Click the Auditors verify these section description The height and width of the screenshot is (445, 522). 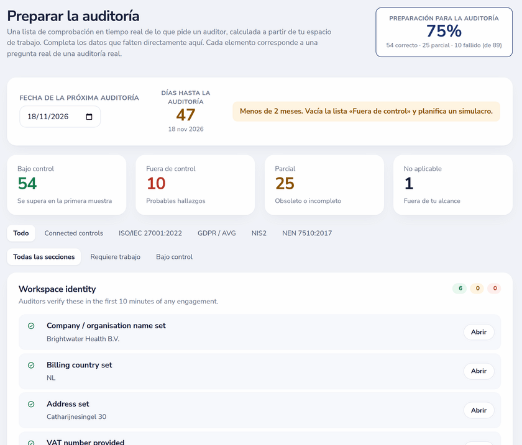[x=118, y=302]
